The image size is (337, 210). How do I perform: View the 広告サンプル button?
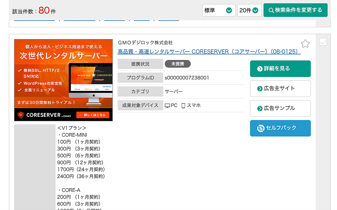(x=280, y=108)
